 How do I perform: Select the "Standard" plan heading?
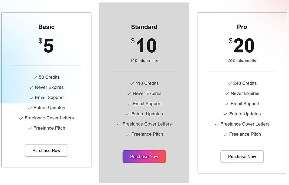[144, 27]
